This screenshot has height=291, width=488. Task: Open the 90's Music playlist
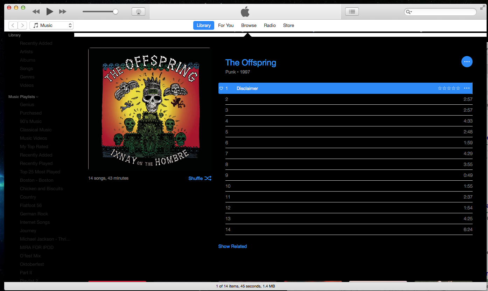click(x=31, y=122)
